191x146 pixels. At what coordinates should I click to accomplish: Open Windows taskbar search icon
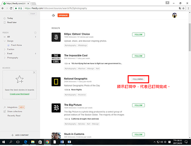coord(11,142)
